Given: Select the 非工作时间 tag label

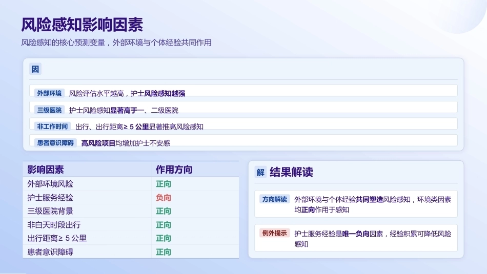Looking at the screenshot, I should tap(52, 127).
